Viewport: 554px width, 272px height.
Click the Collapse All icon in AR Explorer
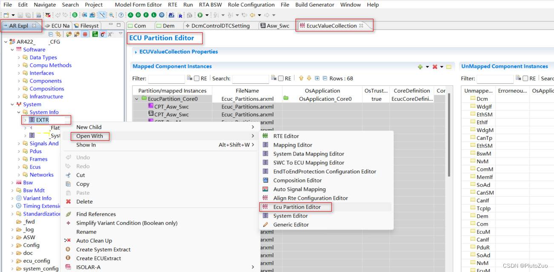[x=51, y=34]
